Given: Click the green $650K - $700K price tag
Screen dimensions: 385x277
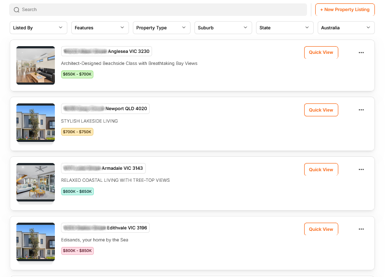Looking at the screenshot, I should (77, 75).
